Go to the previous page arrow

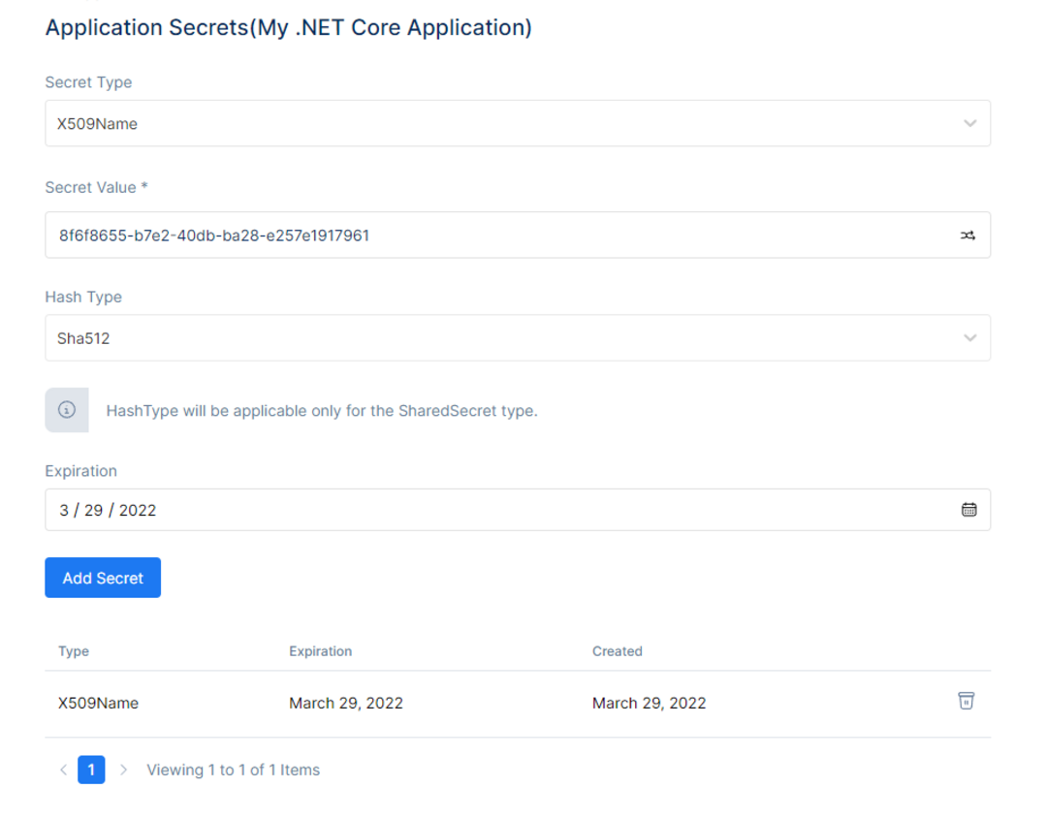(x=63, y=770)
